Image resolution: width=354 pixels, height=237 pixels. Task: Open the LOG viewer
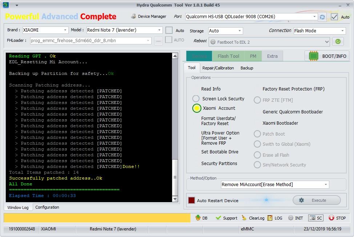pos(275,218)
